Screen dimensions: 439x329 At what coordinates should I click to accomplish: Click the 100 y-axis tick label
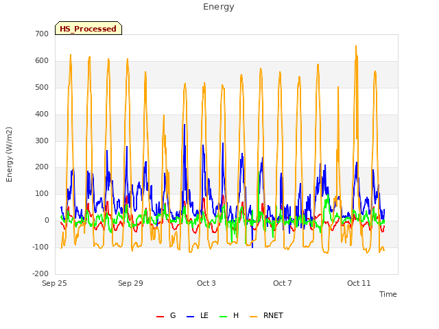coord(42,193)
